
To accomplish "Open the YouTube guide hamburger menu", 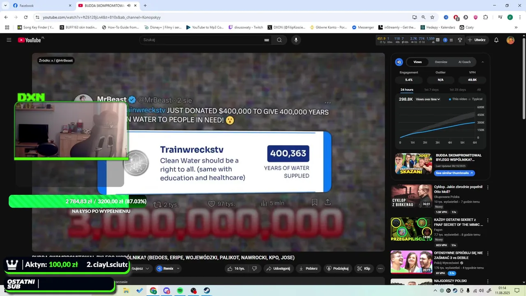I will (9, 40).
